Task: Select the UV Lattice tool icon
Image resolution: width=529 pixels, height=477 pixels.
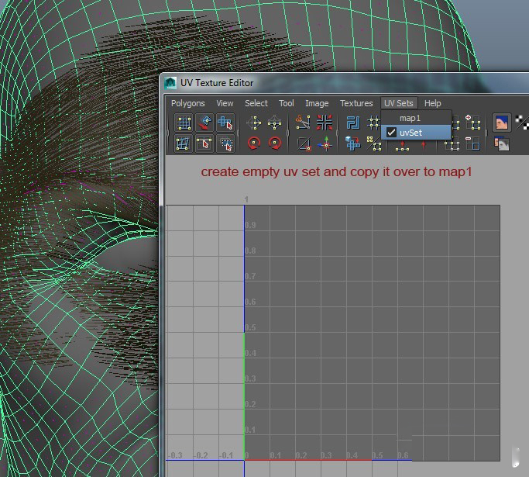Action: click(184, 123)
